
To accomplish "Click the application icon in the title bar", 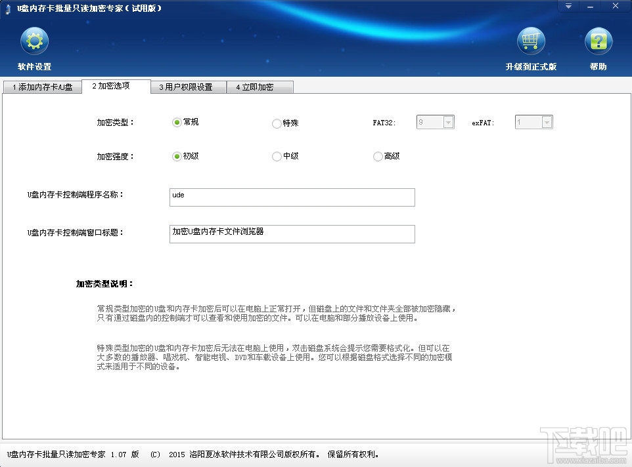I will [7, 9].
